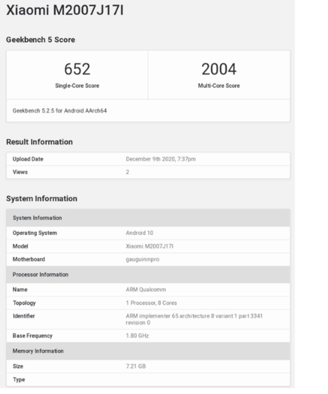Select the Model value Xiaomi M2007J17I
Viewport: 328px width, 394px height.
150,246
